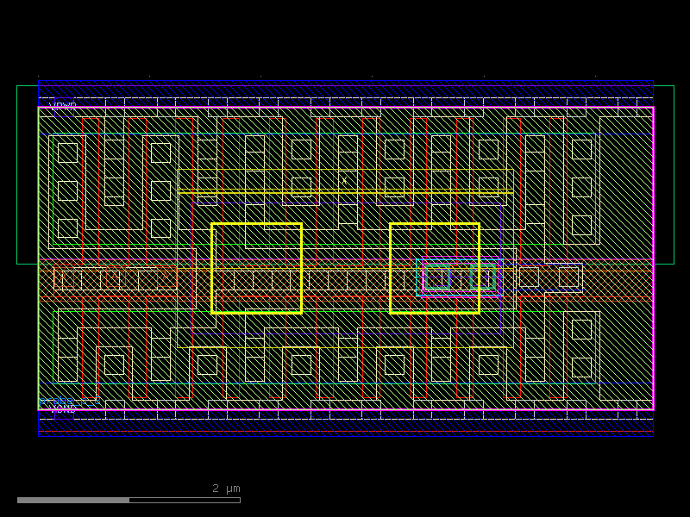Select the VPWR pin label

[x=62, y=106]
